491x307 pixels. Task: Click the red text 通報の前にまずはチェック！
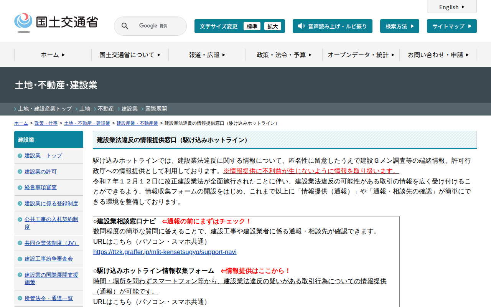pyautogui.click(x=207, y=221)
